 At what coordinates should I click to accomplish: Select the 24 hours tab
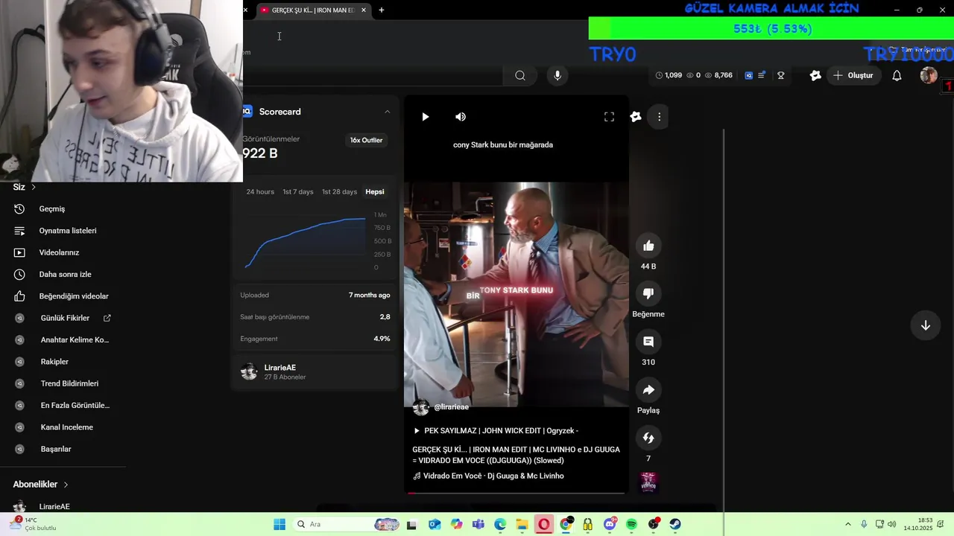coord(260,192)
